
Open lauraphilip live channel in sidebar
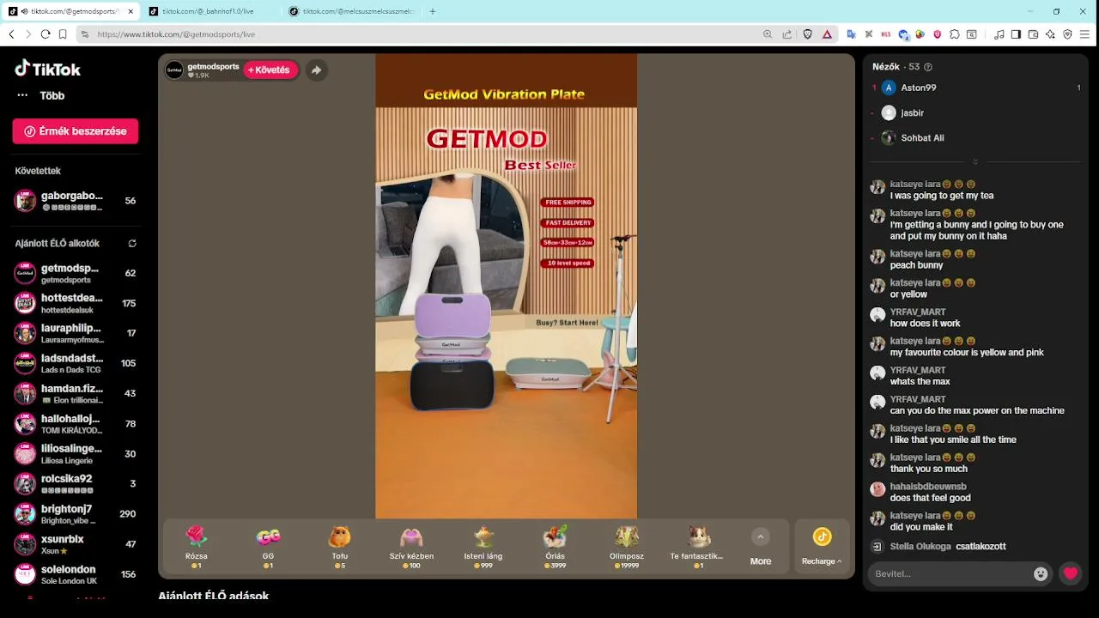[76, 333]
